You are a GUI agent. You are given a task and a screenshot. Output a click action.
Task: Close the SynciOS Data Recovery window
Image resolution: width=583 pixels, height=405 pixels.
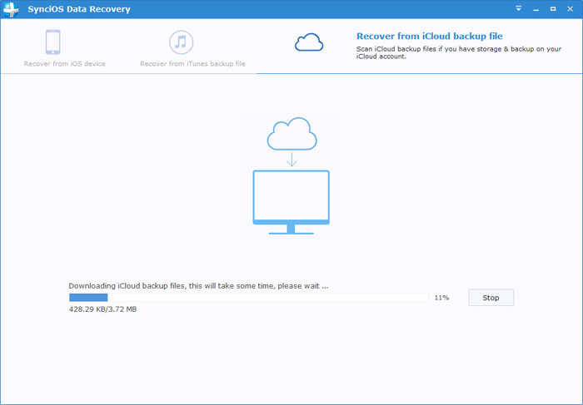(570, 9)
